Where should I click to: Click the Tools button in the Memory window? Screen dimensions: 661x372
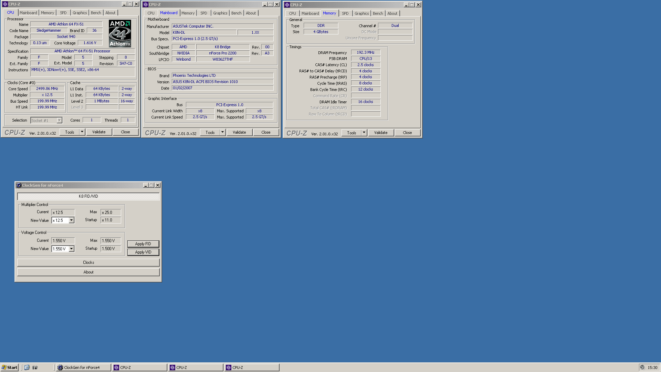pos(352,133)
